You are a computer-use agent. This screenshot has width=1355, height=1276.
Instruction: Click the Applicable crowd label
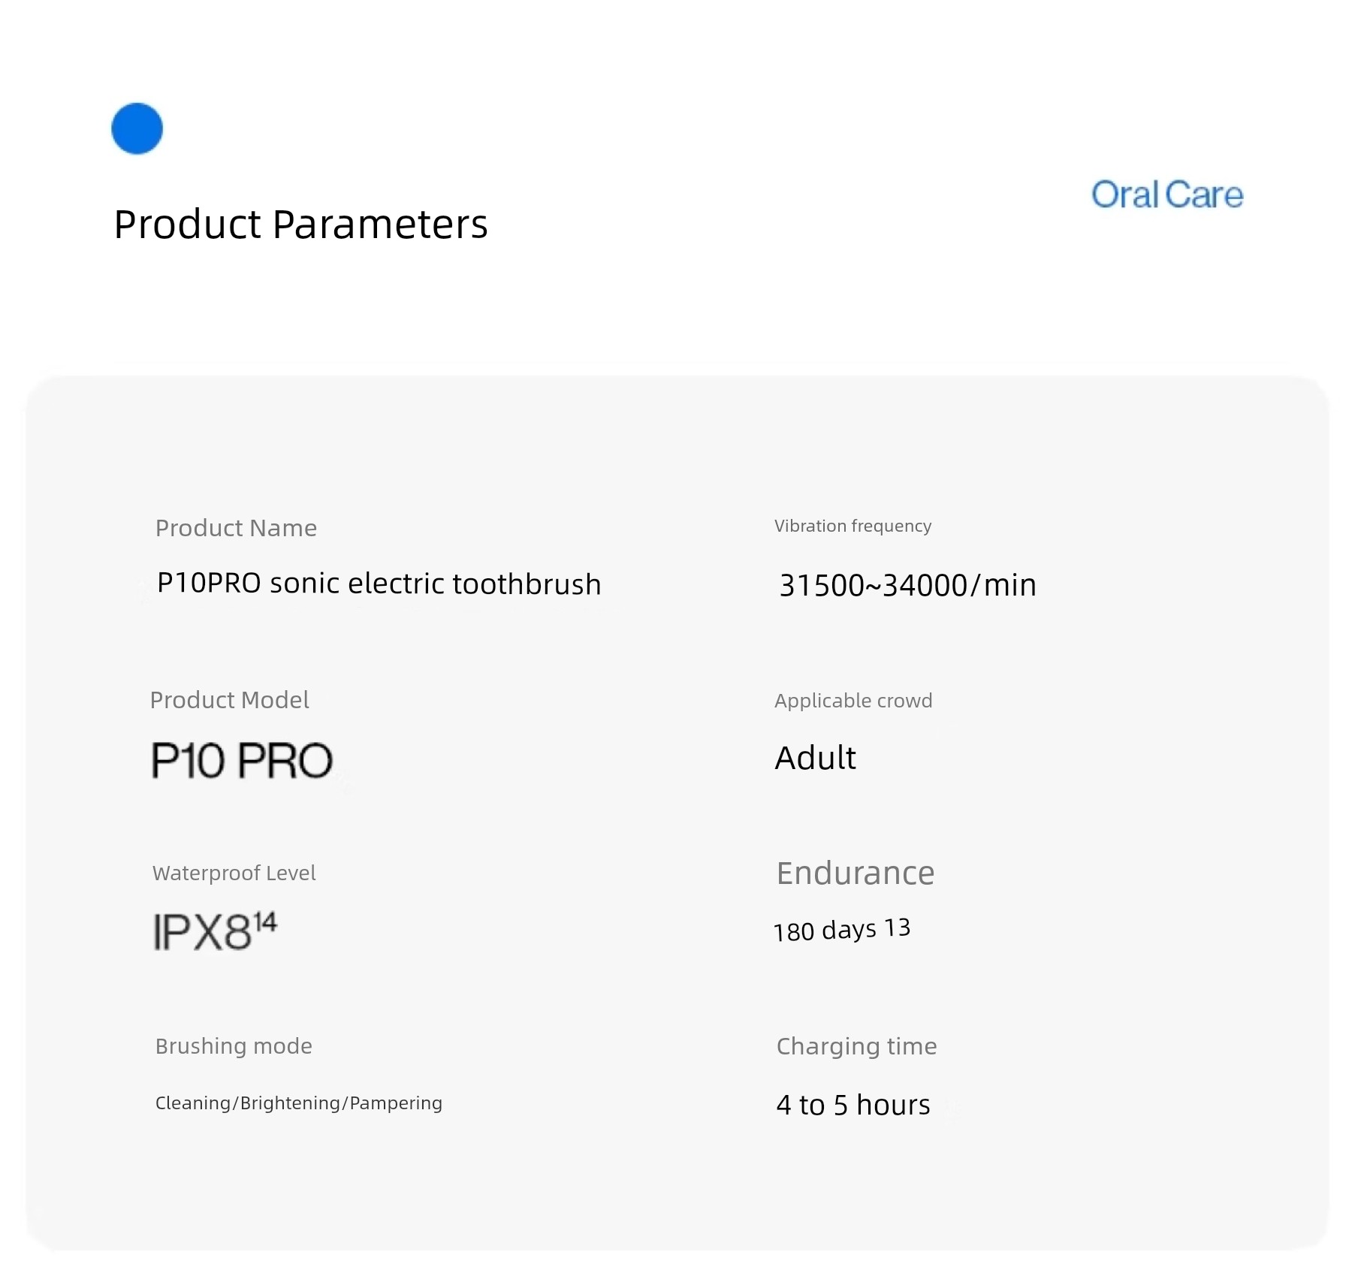[x=853, y=701]
